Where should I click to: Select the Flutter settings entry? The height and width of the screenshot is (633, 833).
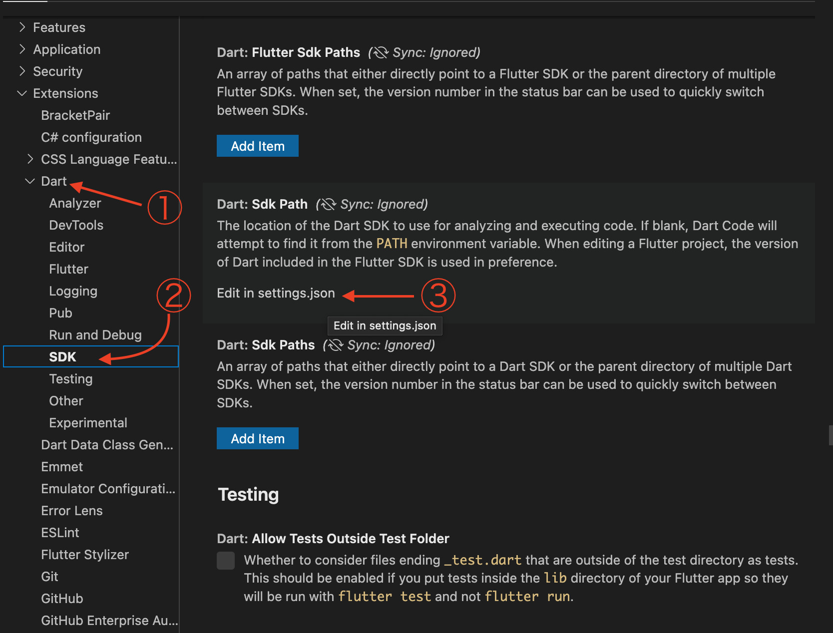(x=68, y=269)
